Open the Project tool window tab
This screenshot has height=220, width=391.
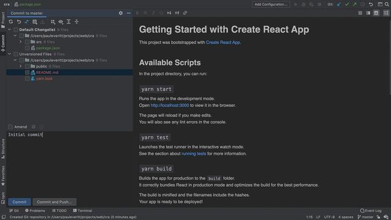coord(3,20)
